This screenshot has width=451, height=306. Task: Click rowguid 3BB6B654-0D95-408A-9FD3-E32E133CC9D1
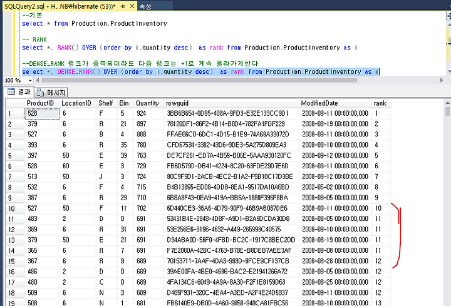tap(231, 113)
